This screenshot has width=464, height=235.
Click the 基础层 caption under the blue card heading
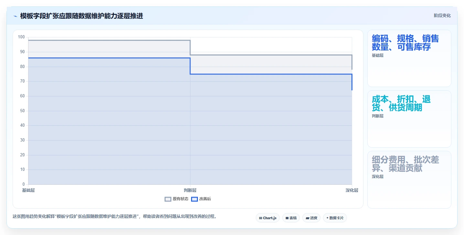pos(377,55)
